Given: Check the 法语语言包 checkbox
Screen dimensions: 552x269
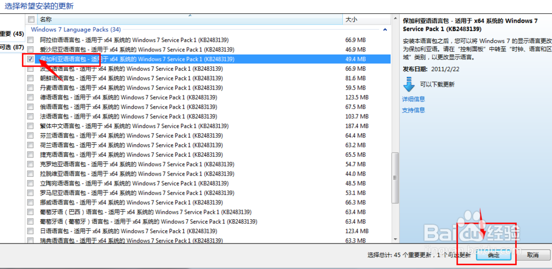Looking at the screenshot, I should (x=31, y=116).
